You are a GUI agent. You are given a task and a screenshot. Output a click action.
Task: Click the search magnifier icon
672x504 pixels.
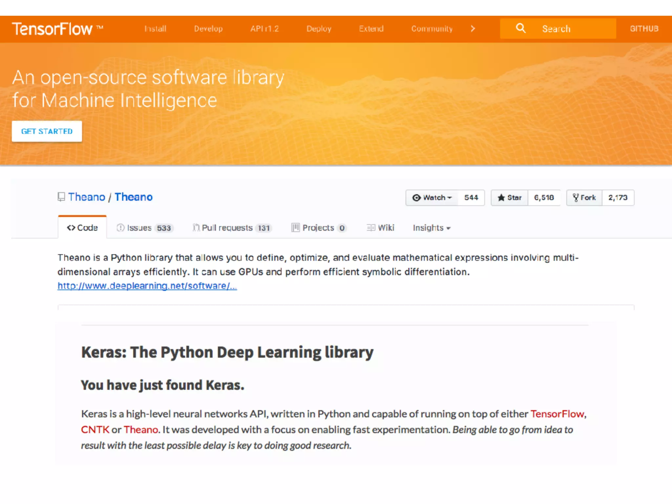520,28
